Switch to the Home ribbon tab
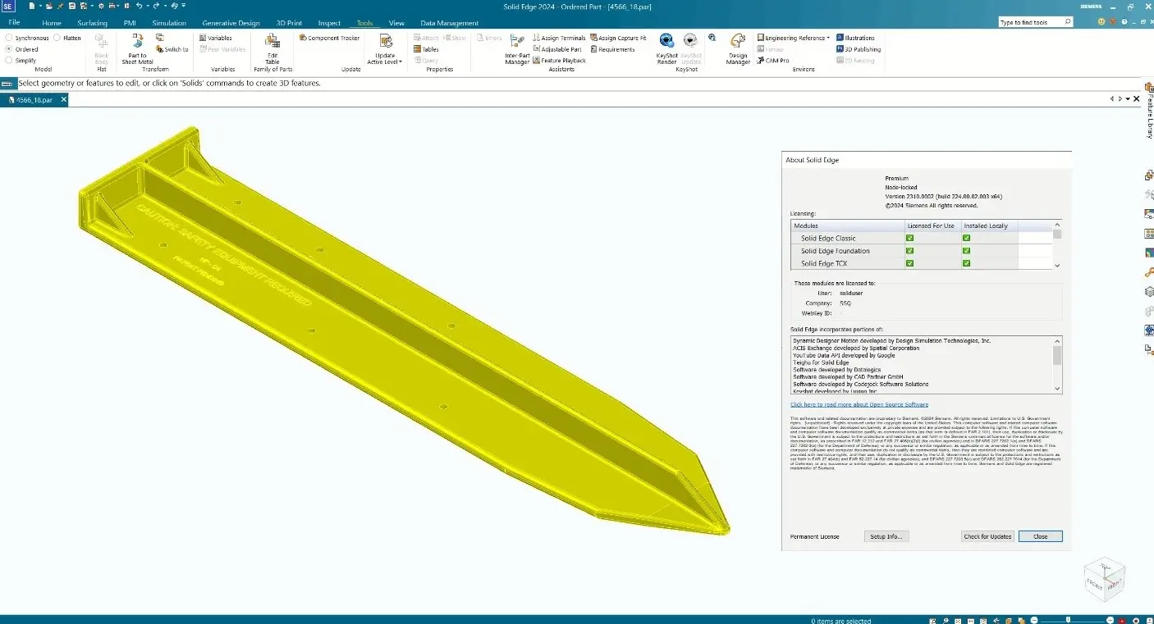The width and height of the screenshot is (1154, 624). [x=51, y=23]
